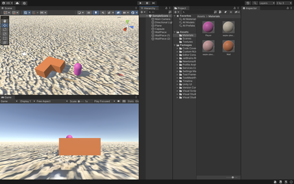Screen dimensions: 294x184
Task: Lock the Hierarchy panel
Action: pyautogui.click(x=166, y=8)
